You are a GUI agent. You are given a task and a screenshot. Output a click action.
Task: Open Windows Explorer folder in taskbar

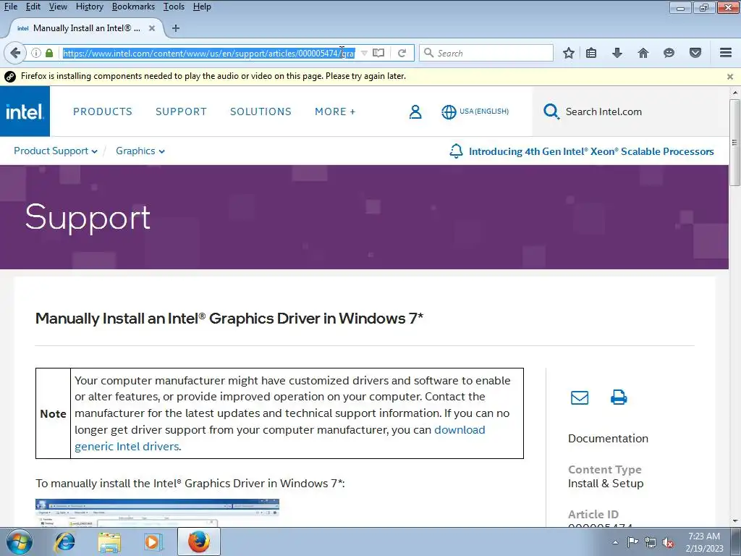pyautogui.click(x=109, y=542)
